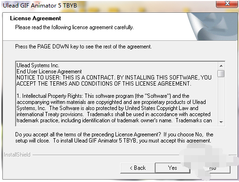239x182 pixels.
Task: Click the 'License Agreement' heading
Action: 35,18
